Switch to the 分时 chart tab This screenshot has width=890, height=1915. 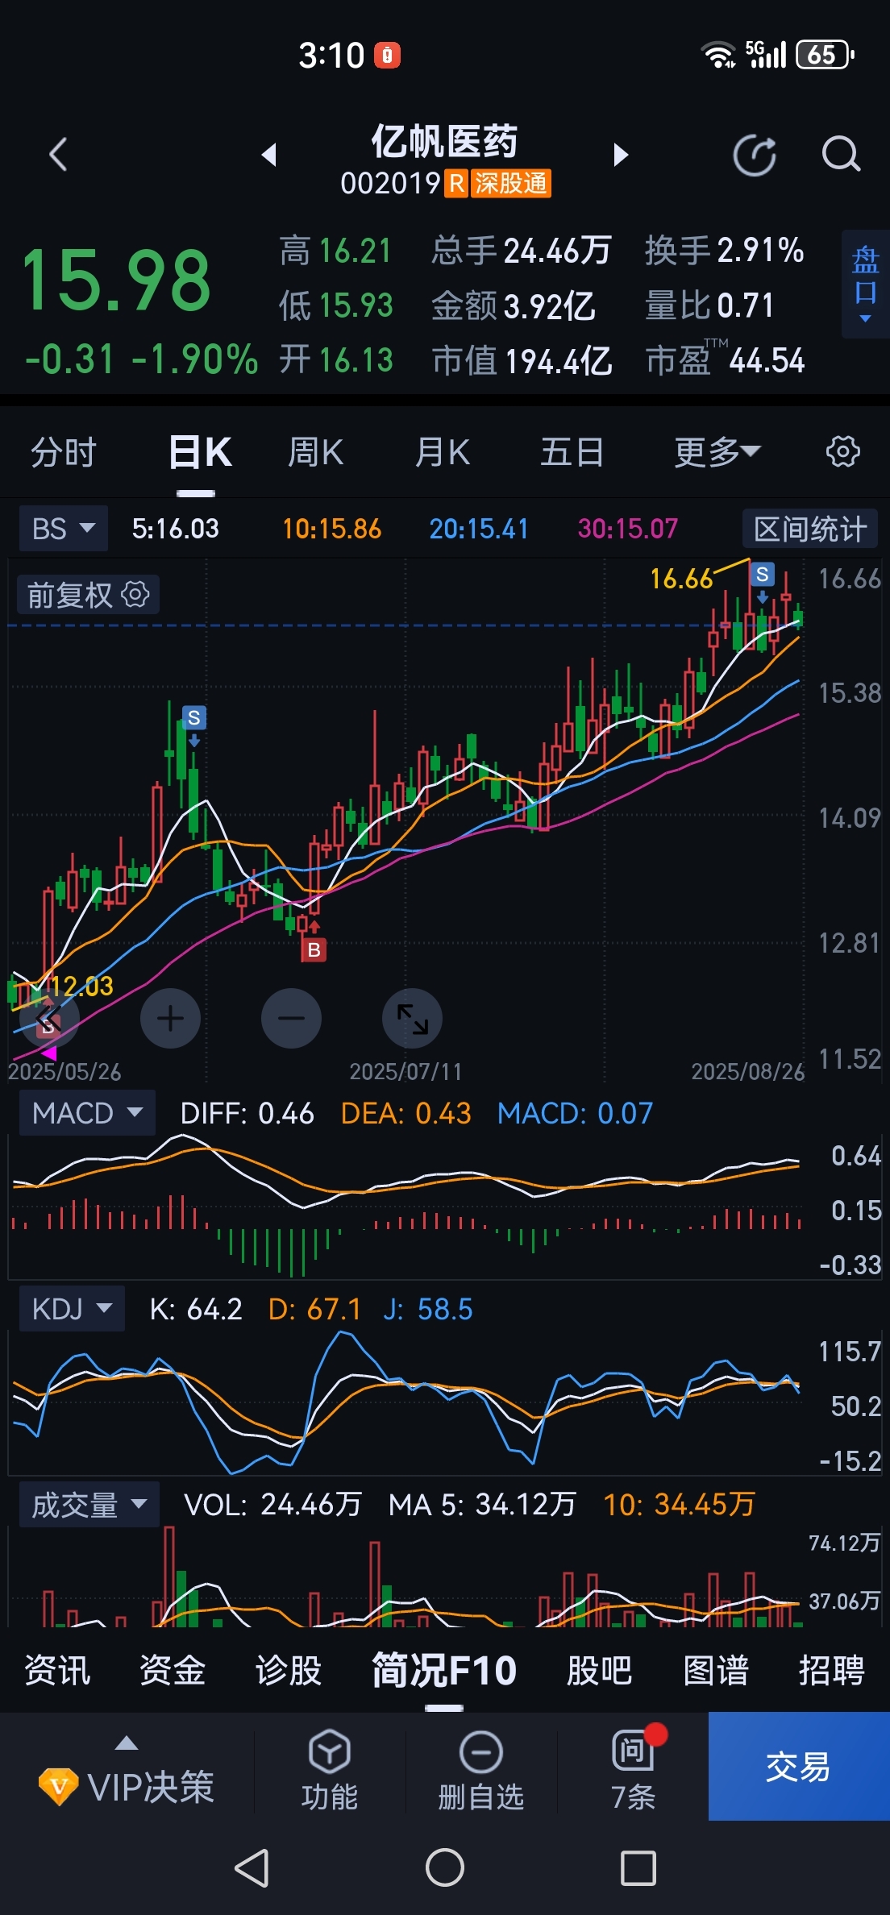[x=64, y=451]
